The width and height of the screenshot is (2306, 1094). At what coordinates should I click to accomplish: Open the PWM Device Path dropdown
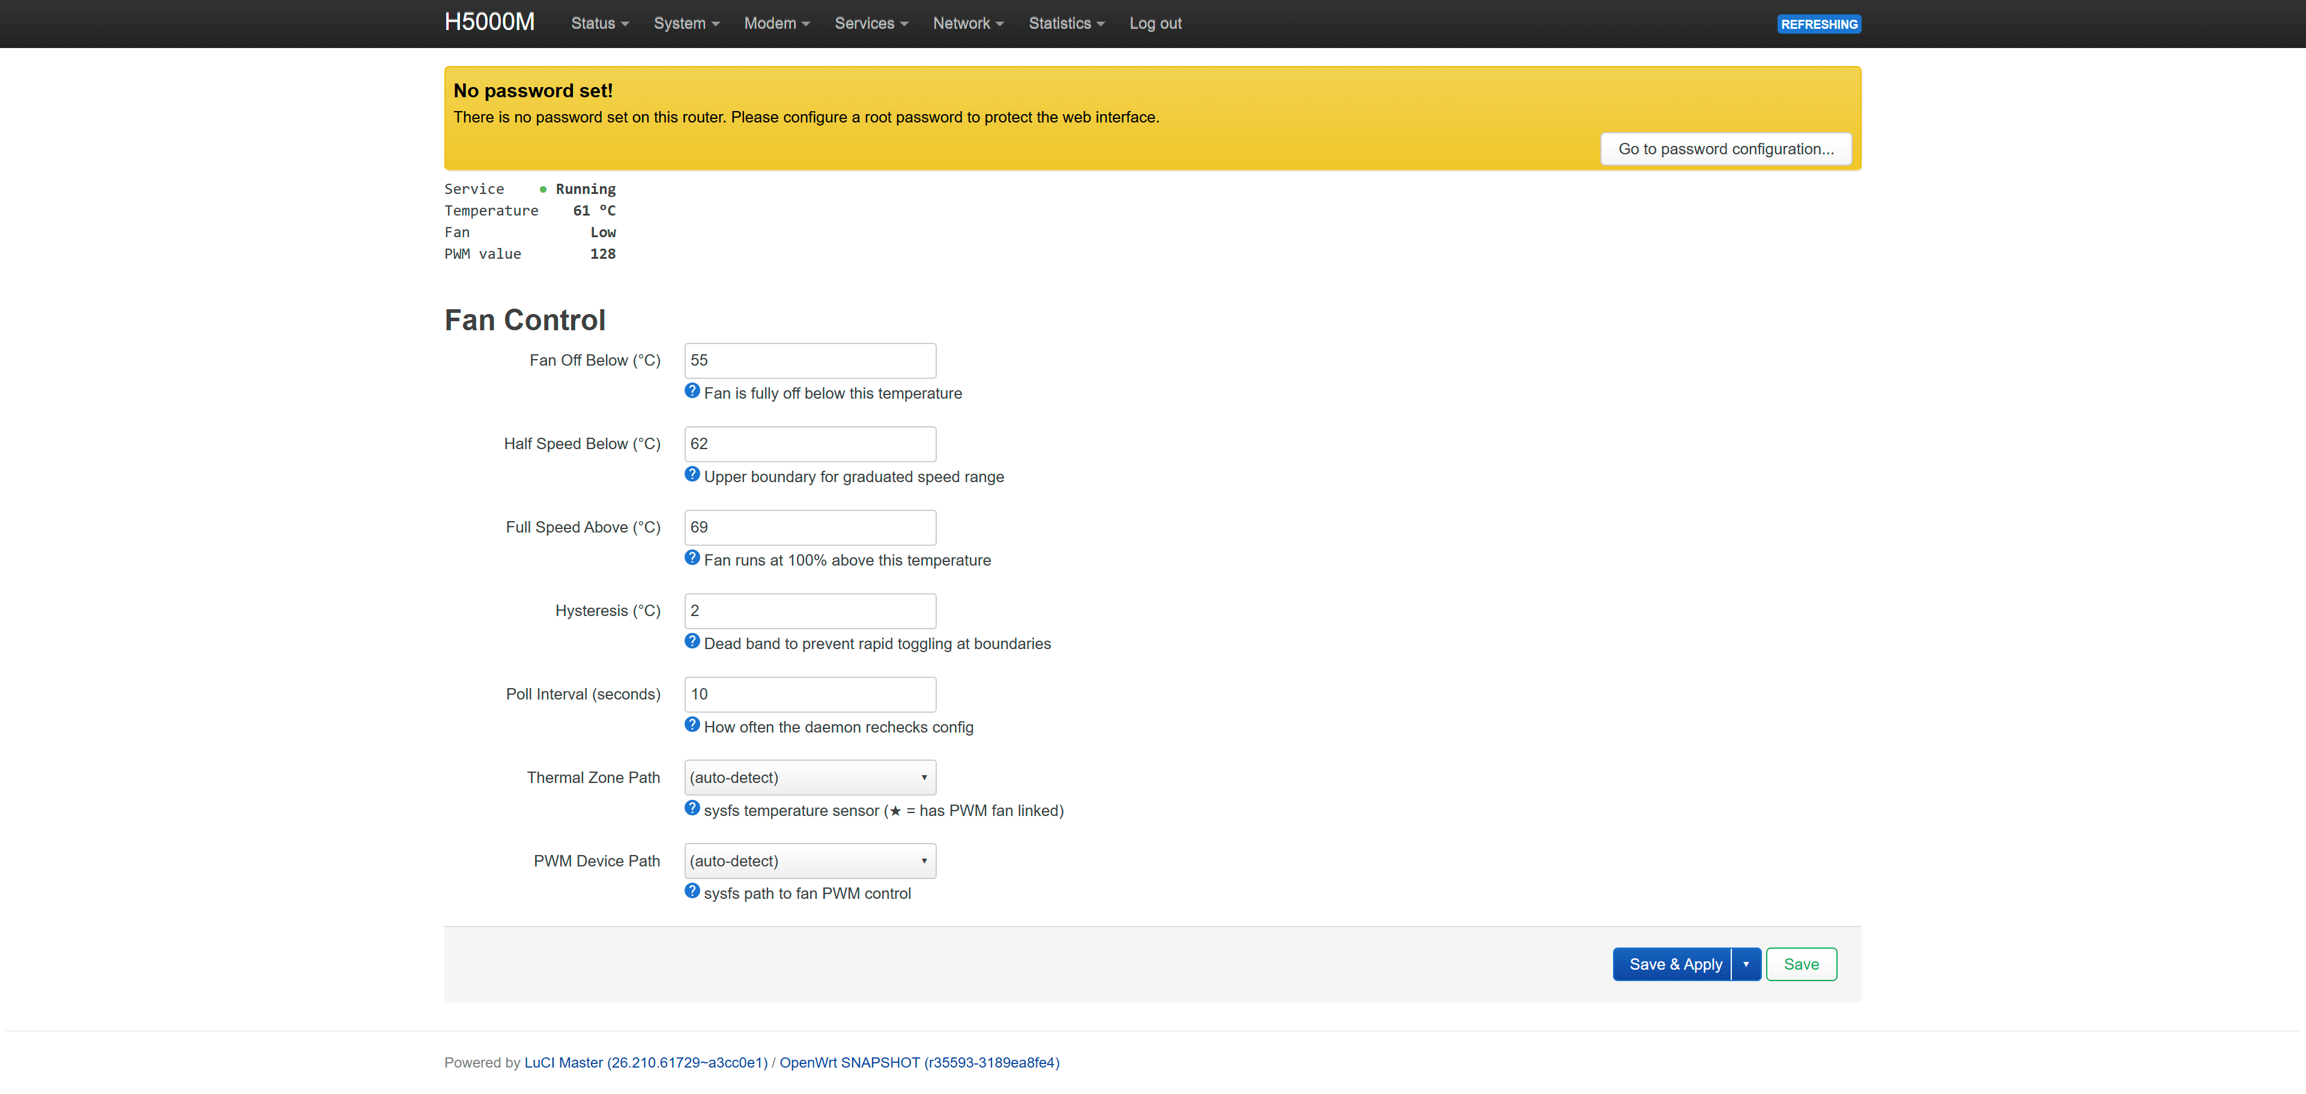pos(810,861)
